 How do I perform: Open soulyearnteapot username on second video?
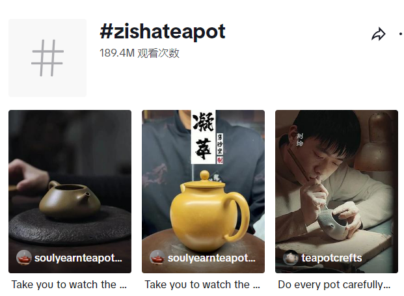click(212, 258)
